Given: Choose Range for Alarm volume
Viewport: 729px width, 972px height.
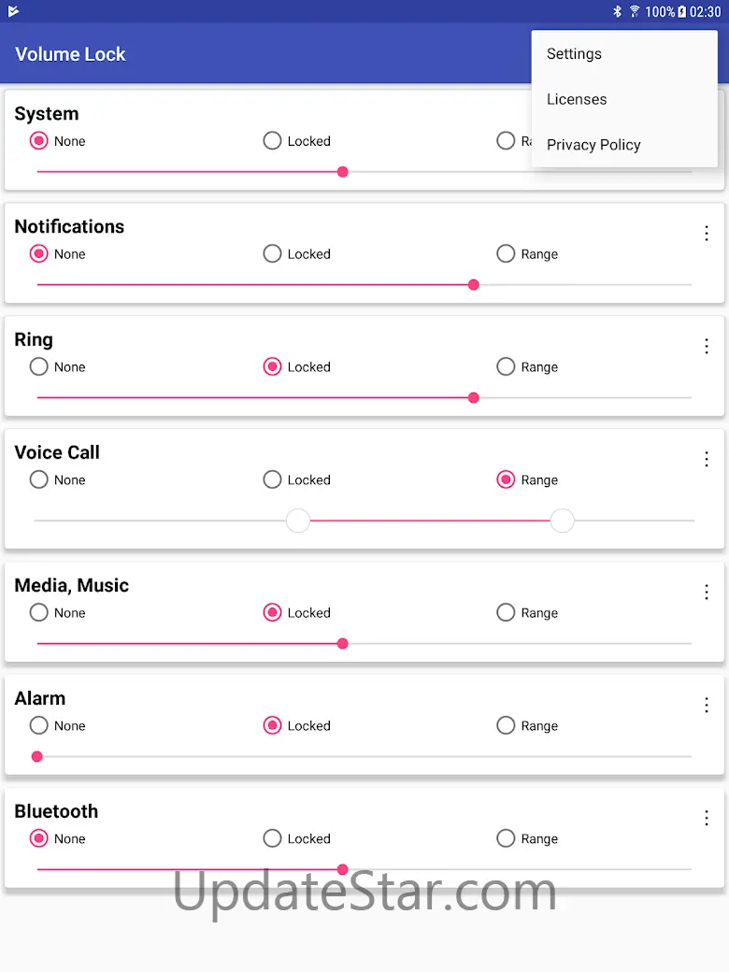Looking at the screenshot, I should click(x=527, y=725).
